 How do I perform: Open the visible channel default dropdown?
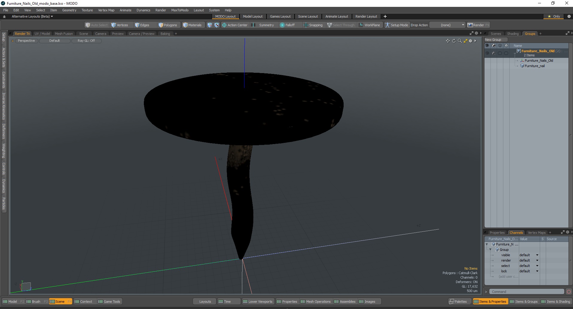click(529, 255)
